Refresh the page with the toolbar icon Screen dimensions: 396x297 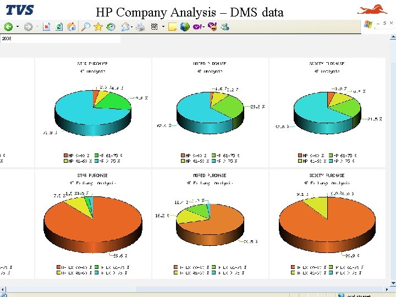click(x=59, y=27)
